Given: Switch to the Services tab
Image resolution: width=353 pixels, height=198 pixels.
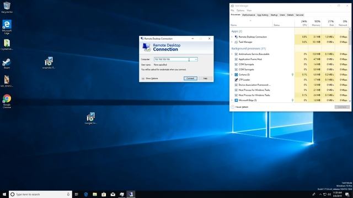Looking at the screenshot, I should (x=299, y=15).
